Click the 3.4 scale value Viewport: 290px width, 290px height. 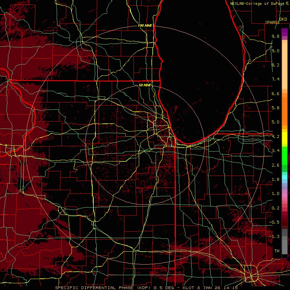click(x=275, y=151)
